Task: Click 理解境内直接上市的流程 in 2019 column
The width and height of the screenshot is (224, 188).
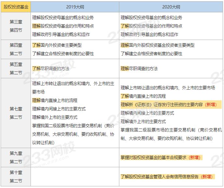Action: [x=55, y=100]
